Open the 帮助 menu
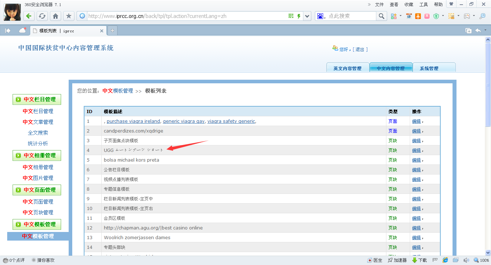Screen dimensions: 491x265 pyautogui.click(x=439, y=5)
